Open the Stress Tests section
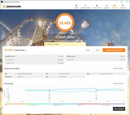Viewport: 130px width, 115px height. click(x=97, y=7)
